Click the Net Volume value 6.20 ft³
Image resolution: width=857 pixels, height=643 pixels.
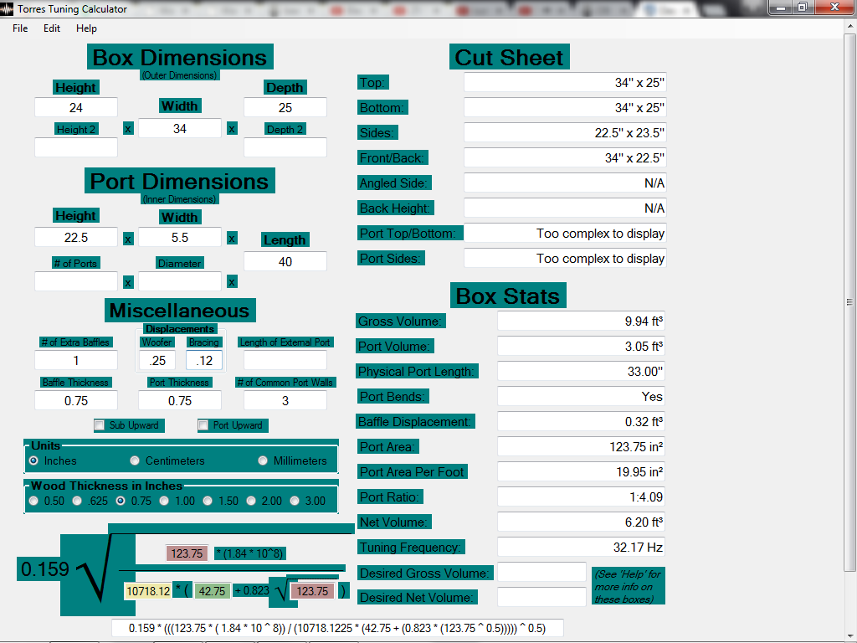click(582, 522)
